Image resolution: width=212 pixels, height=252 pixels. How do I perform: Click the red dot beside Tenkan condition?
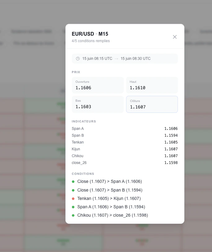73,199
